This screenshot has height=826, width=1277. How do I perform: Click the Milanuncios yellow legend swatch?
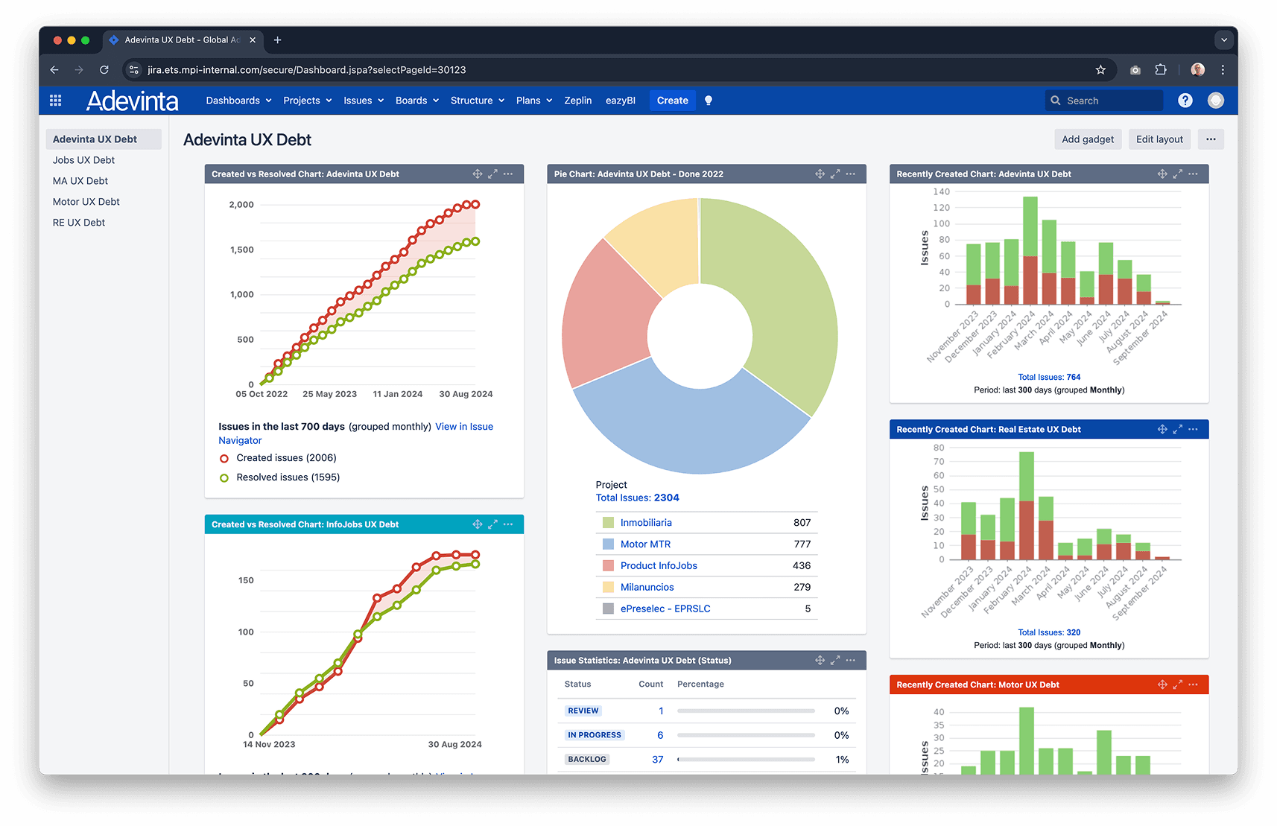pos(608,587)
